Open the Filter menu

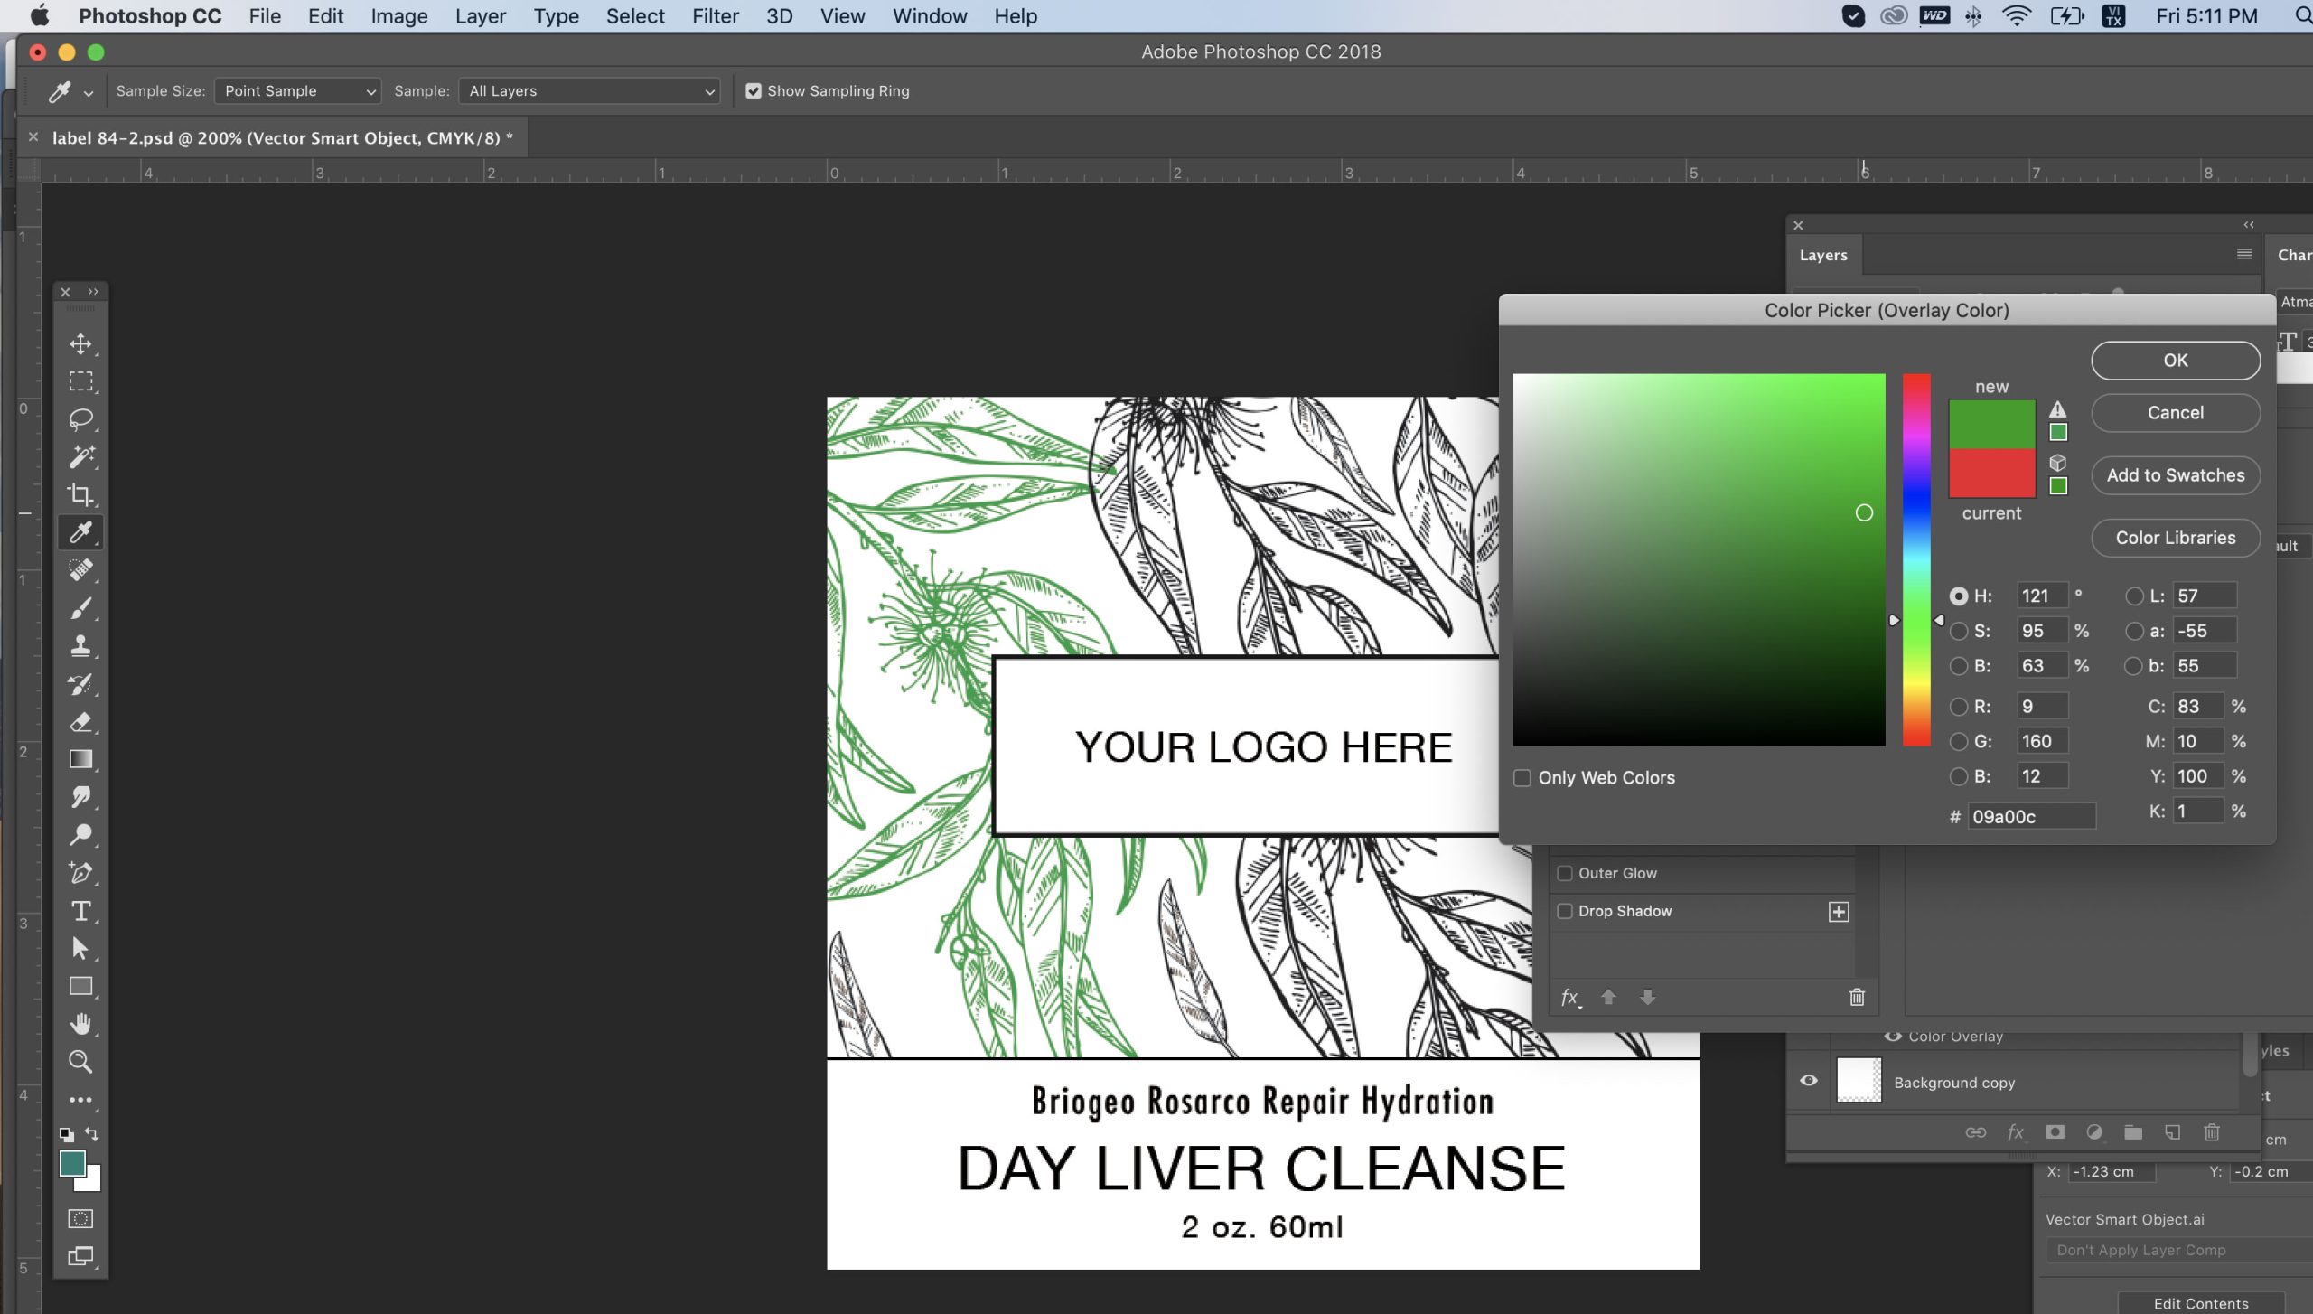coord(715,16)
